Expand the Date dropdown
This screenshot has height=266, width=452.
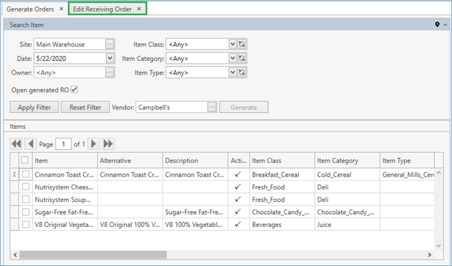pyautogui.click(x=110, y=58)
